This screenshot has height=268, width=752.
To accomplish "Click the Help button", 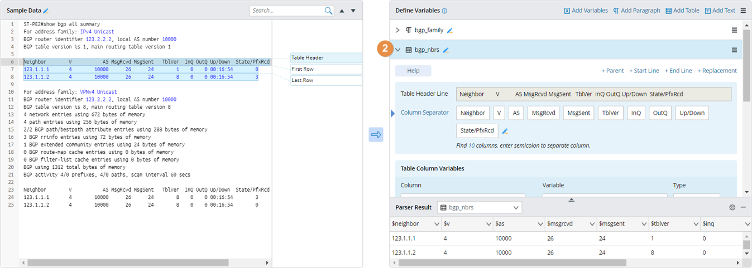I will pos(413,71).
